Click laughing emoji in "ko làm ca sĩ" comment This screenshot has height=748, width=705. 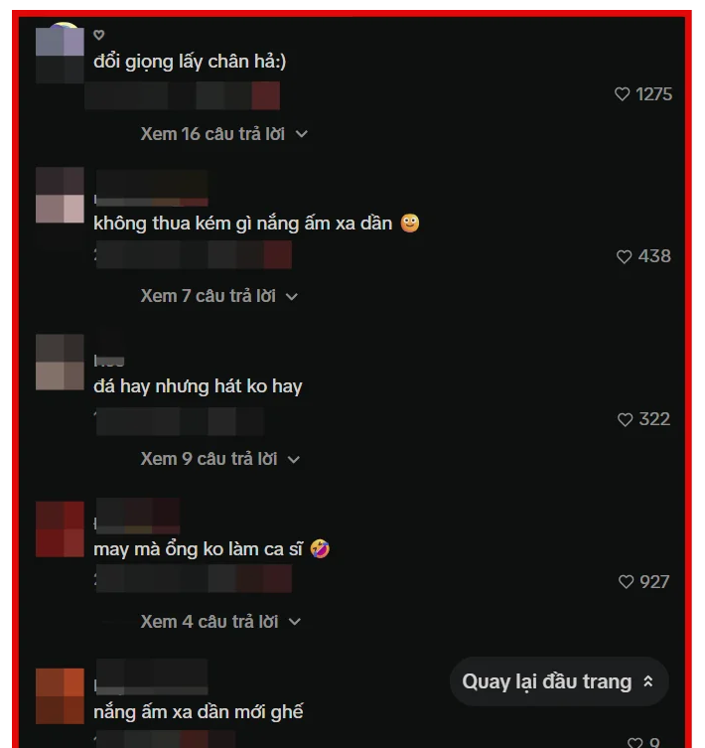click(x=320, y=548)
